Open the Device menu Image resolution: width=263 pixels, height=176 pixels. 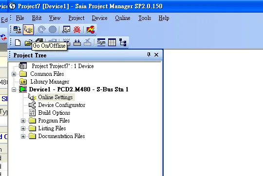(x=100, y=18)
